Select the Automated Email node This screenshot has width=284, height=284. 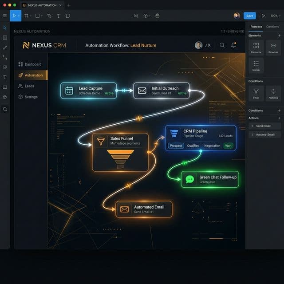click(144, 209)
